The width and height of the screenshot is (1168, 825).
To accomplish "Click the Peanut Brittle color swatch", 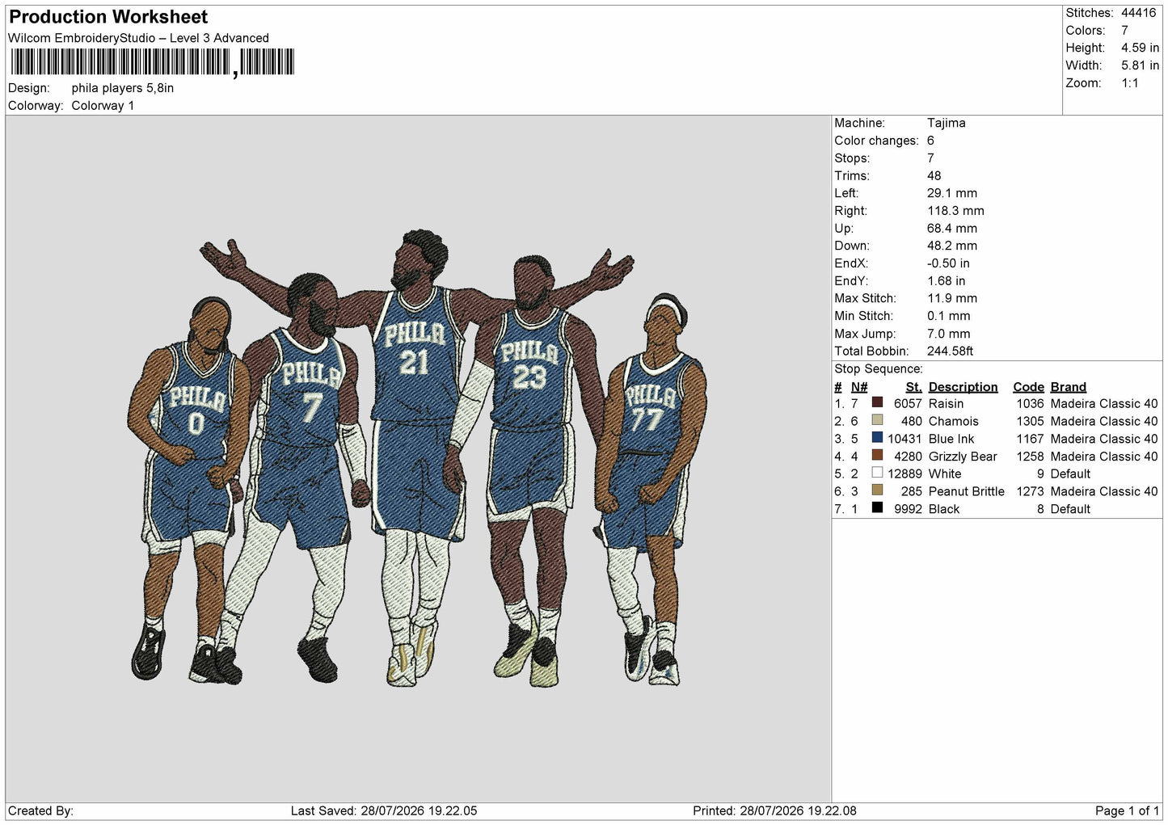I will (877, 490).
